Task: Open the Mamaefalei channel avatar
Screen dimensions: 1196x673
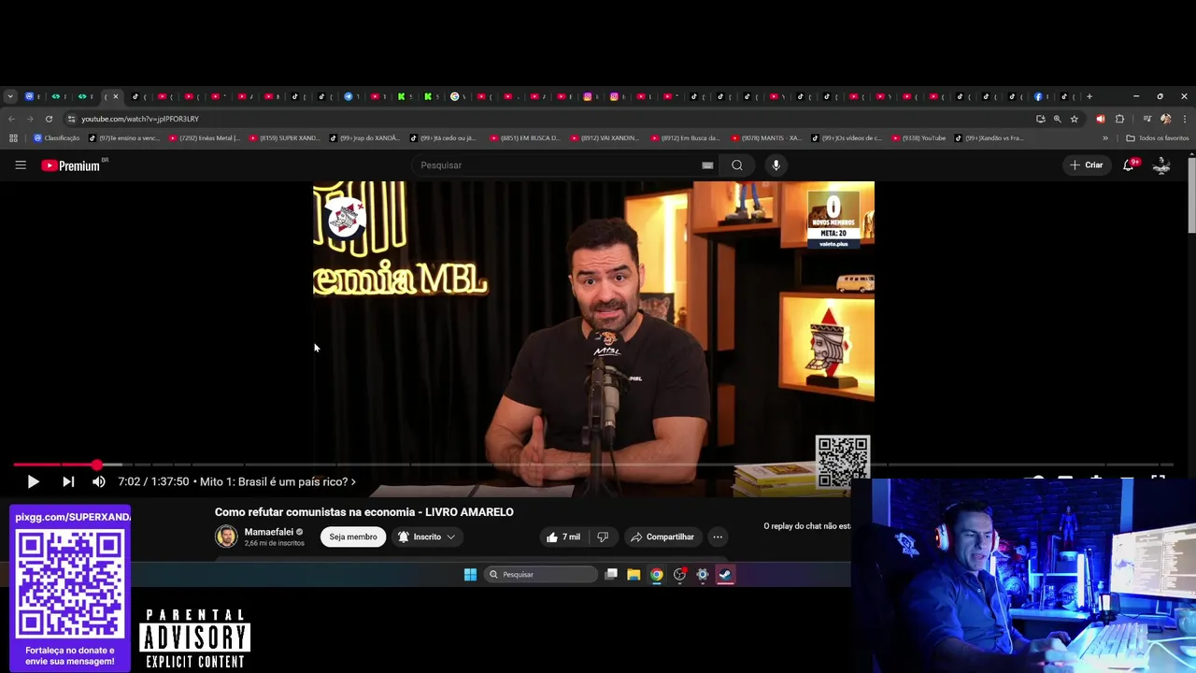Action: [226, 537]
